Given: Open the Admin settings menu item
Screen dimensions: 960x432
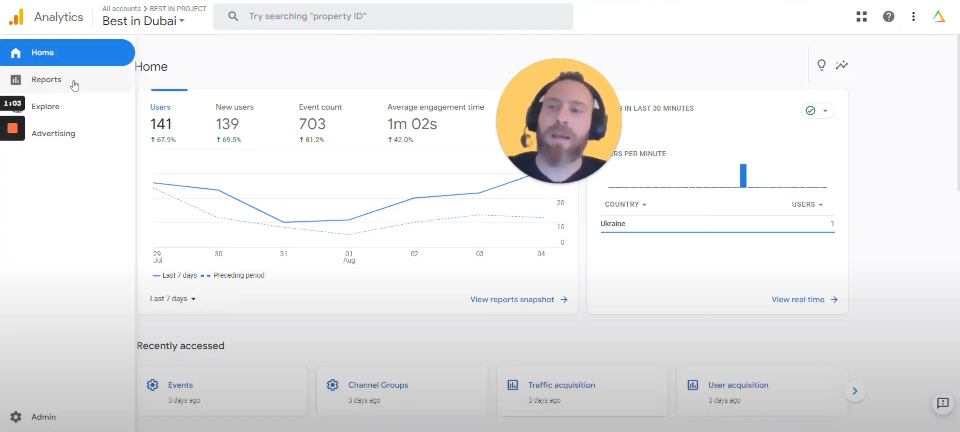Looking at the screenshot, I should pos(67,417).
